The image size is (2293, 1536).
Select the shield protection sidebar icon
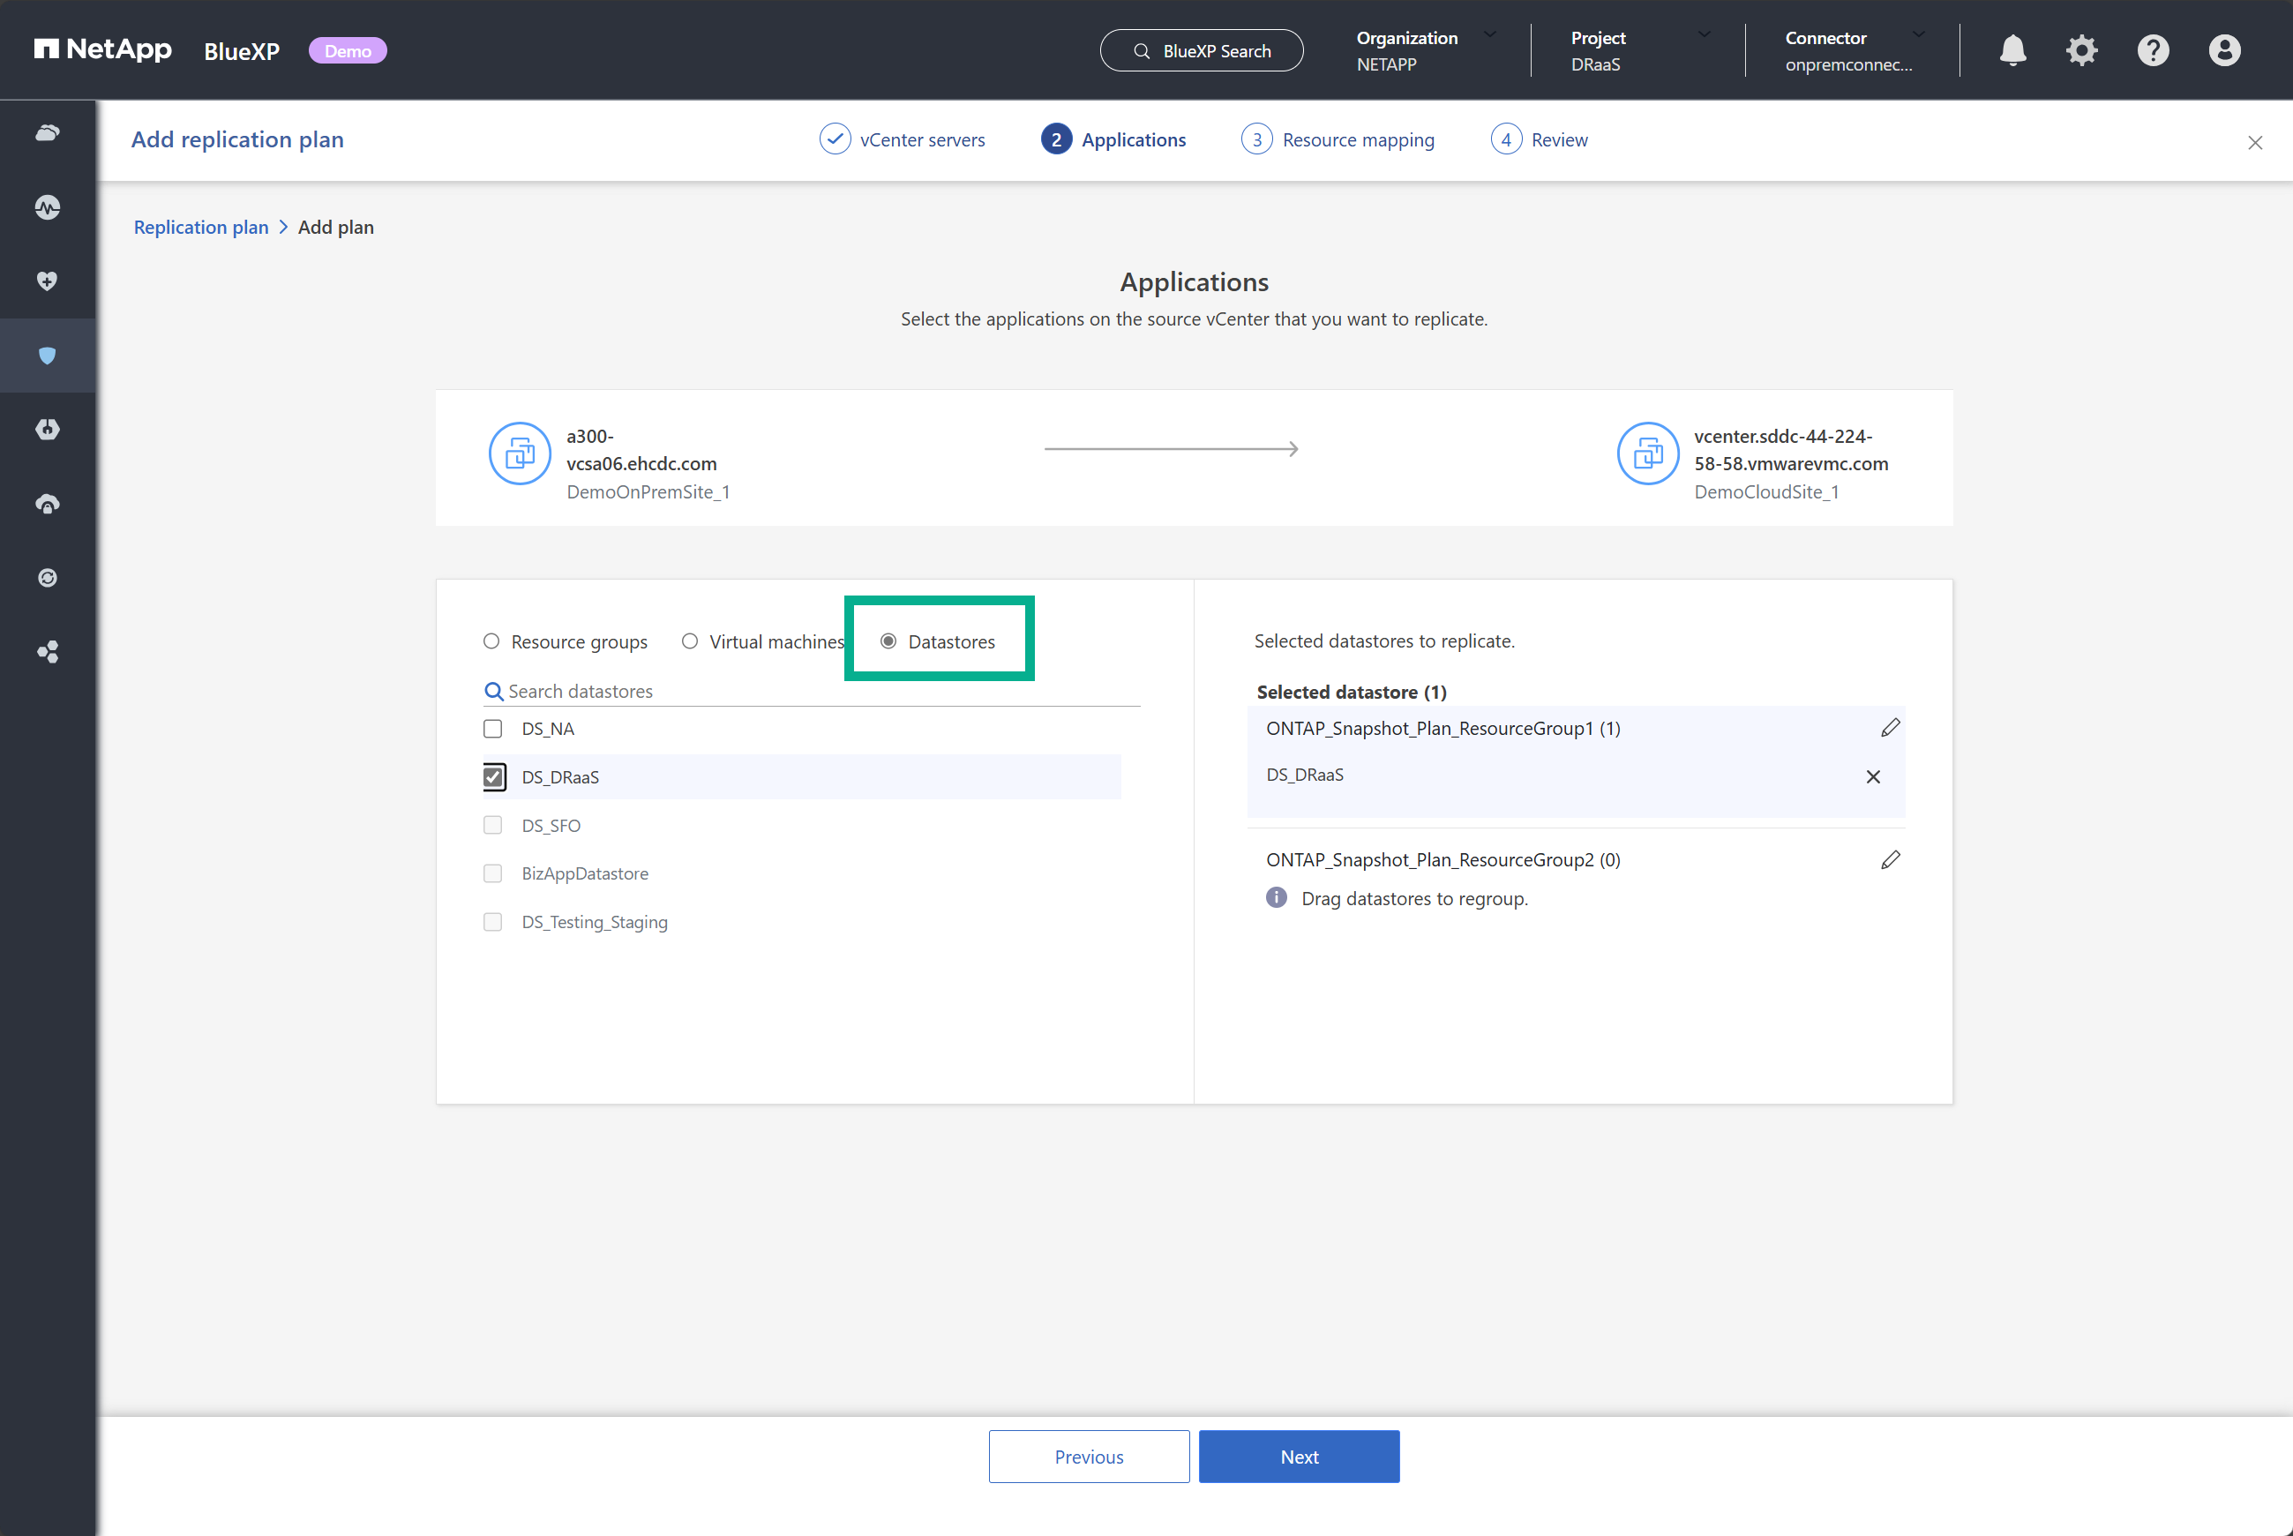click(x=47, y=355)
